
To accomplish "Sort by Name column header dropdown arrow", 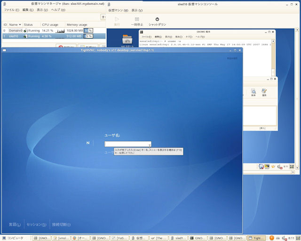I will pyautogui.click(x=20, y=24).
